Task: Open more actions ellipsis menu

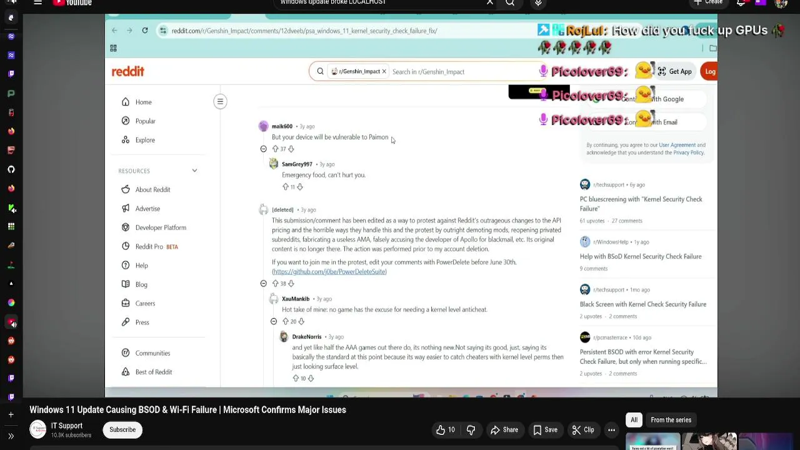Action: point(612,430)
